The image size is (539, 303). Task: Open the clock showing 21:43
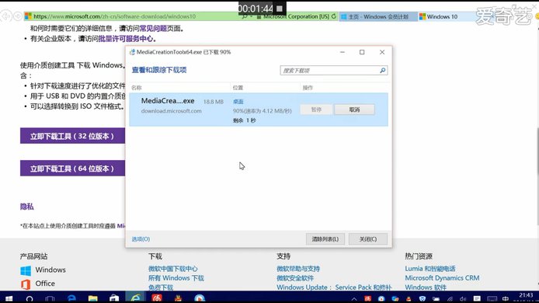(x=526, y=296)
